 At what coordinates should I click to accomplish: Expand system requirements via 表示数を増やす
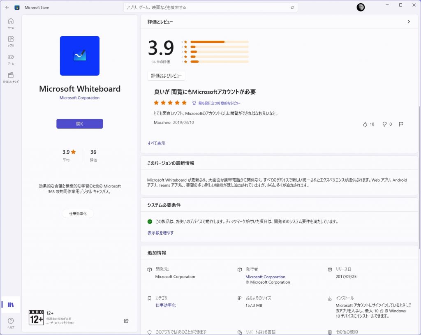pyautogui.click(x=160, y=232)
